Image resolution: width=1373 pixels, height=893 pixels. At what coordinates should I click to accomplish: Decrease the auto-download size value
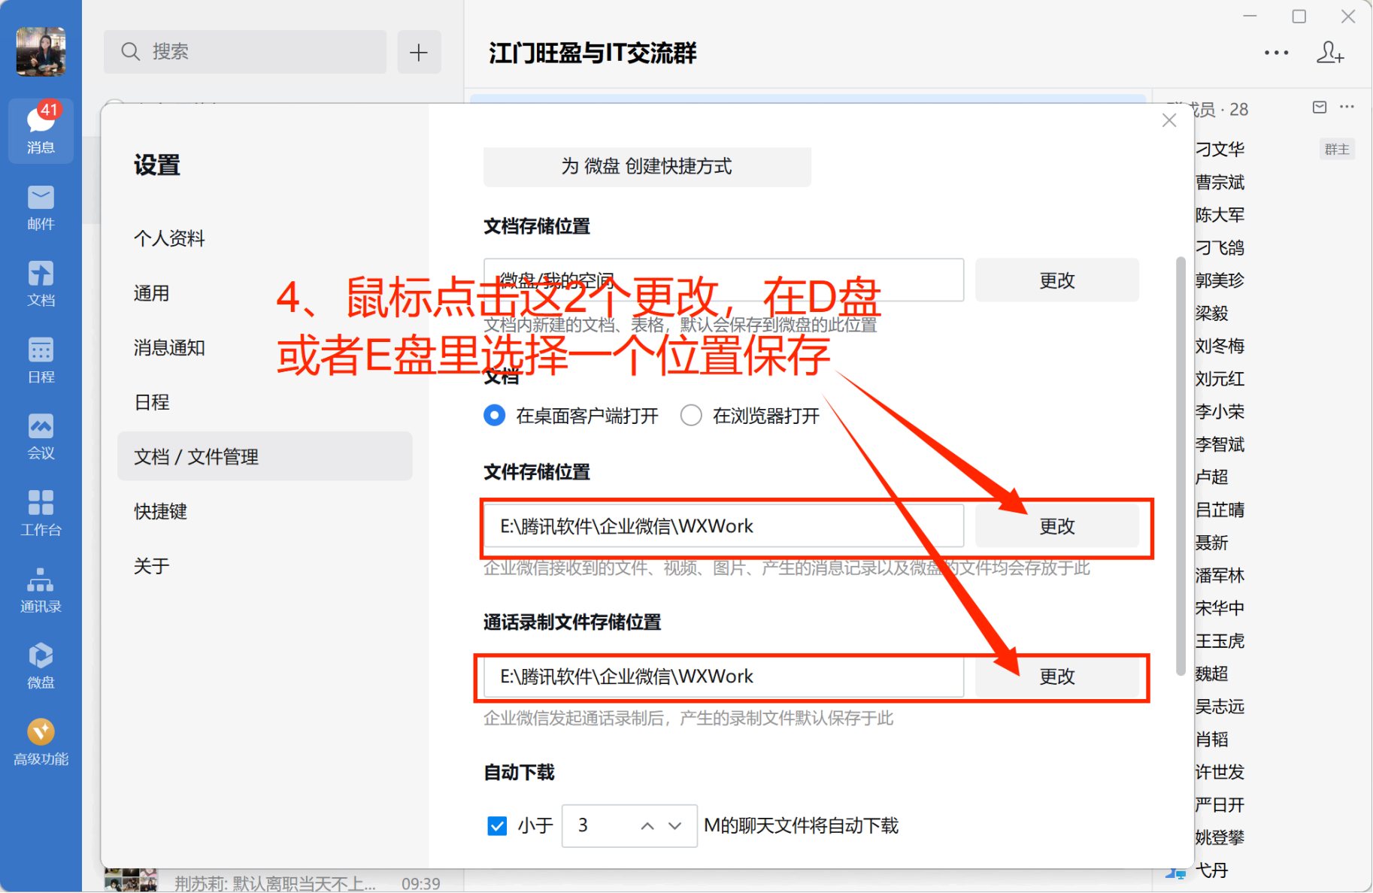click(x=675, y=826)
